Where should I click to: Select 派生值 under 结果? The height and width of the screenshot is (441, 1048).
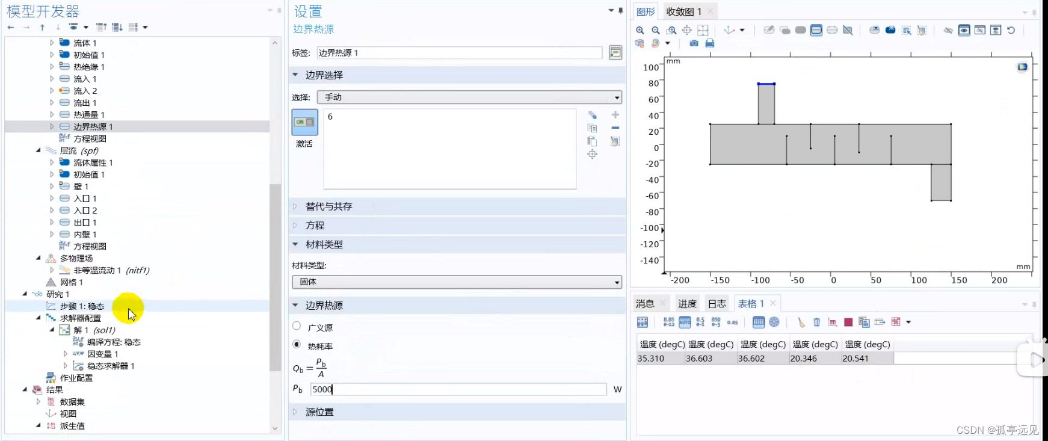tap(72, 426)
